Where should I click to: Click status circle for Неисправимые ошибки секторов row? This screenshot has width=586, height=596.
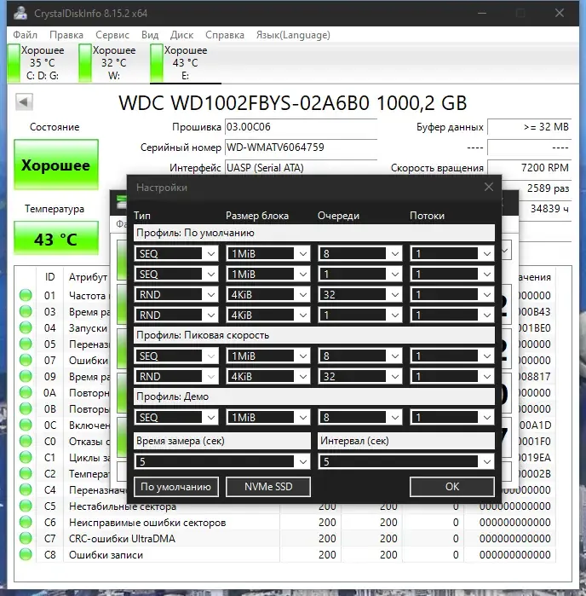[26, 523]
